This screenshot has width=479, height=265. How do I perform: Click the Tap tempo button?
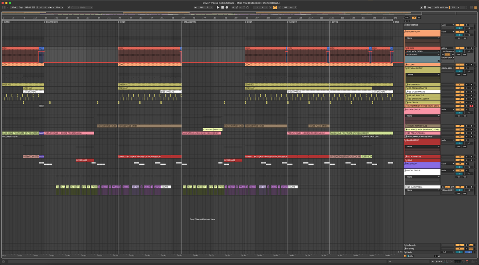click(21, 7)
